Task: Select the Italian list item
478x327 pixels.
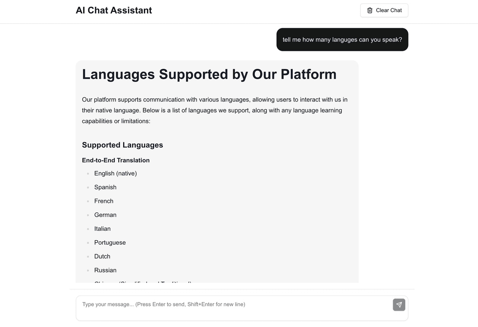Action: 102,229
